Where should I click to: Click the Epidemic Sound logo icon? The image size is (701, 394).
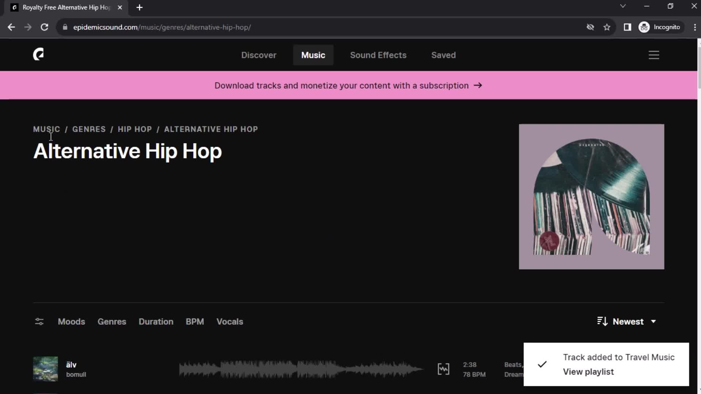tap(38, 54)
